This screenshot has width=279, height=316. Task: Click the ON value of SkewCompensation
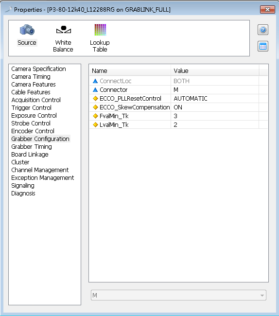pyautogui.click(x=178, y=107)
